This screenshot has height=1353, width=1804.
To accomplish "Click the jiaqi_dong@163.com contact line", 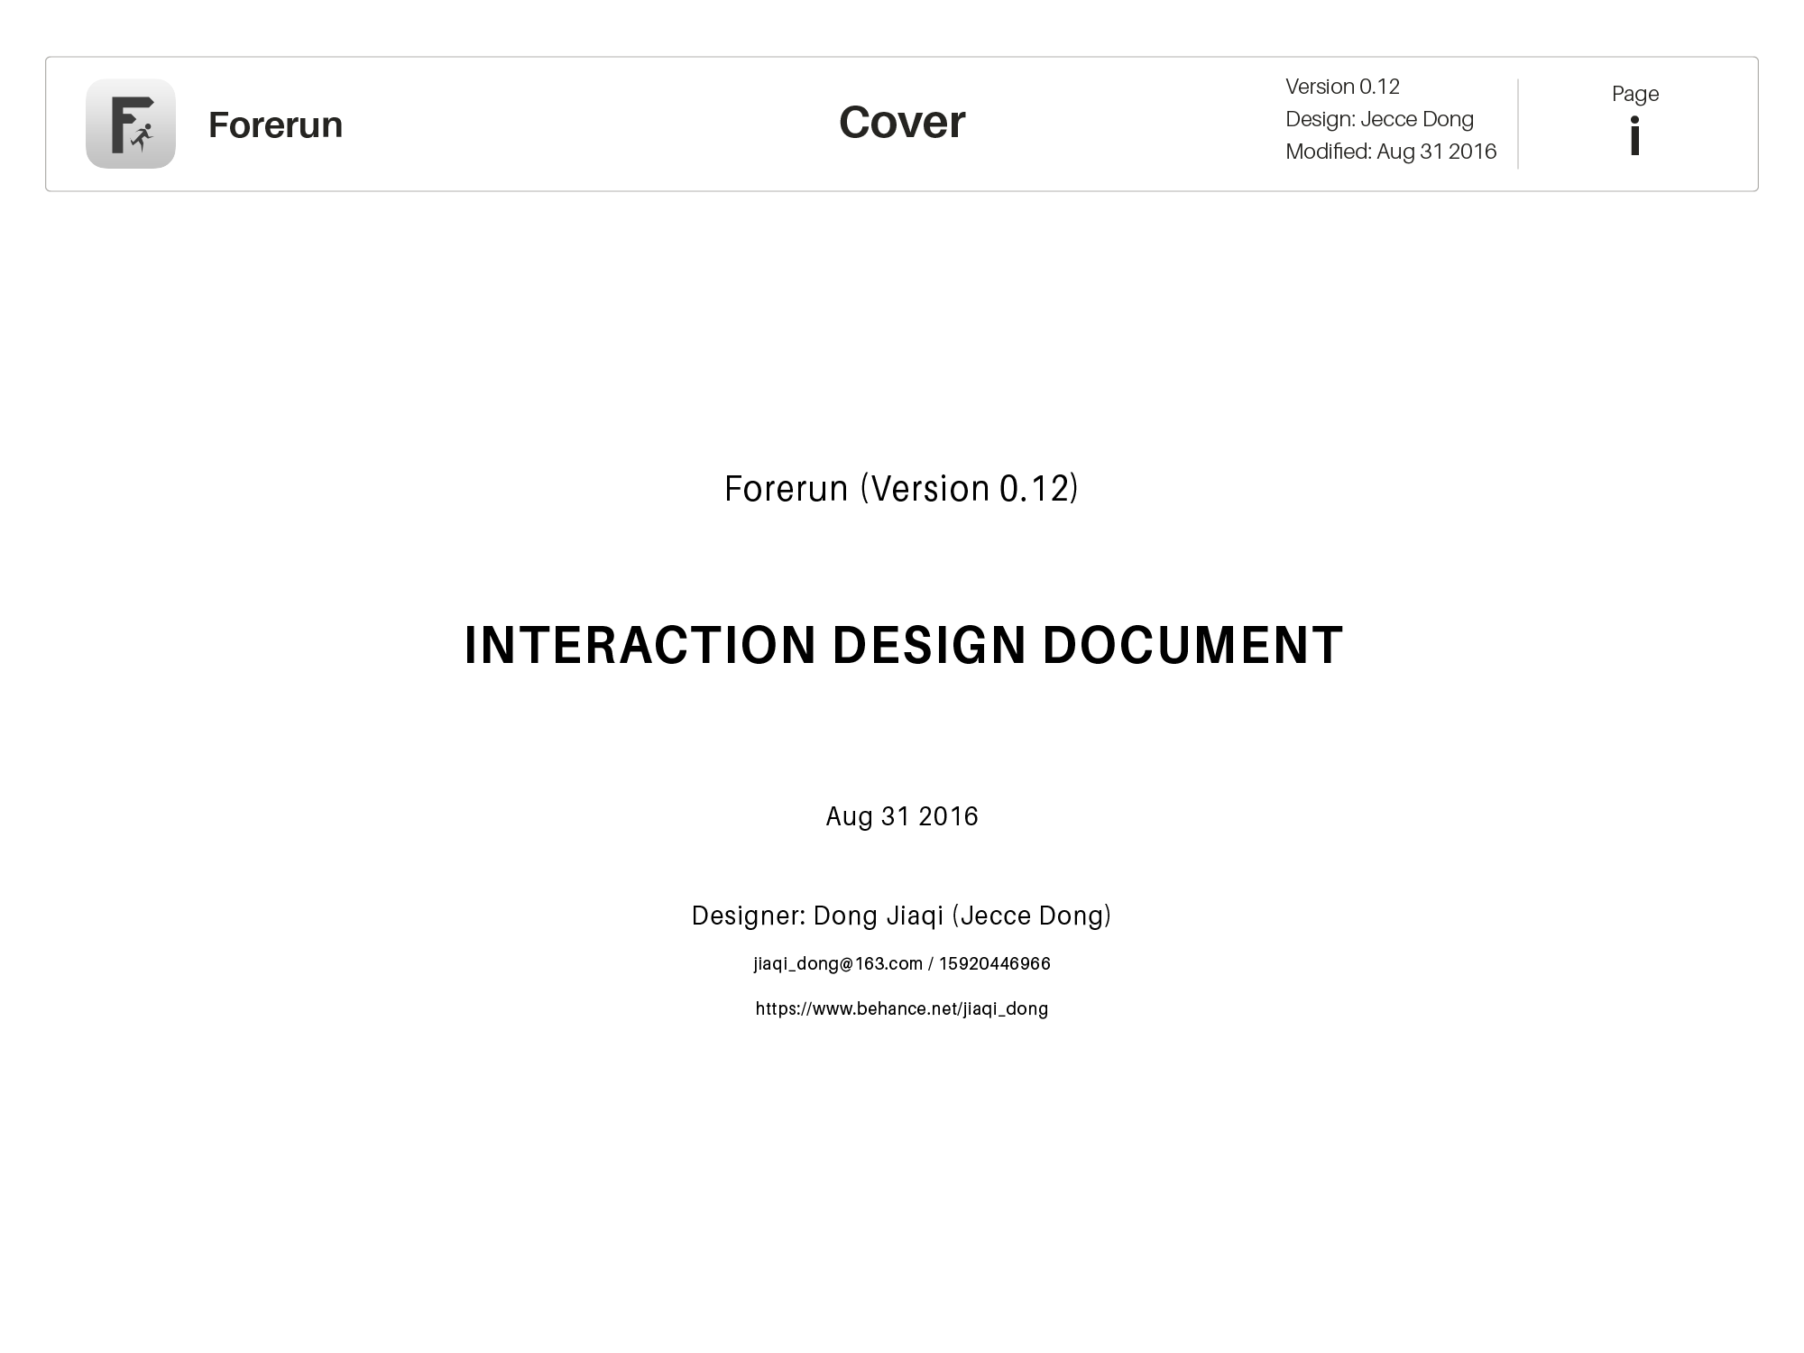I will [902, 963].
